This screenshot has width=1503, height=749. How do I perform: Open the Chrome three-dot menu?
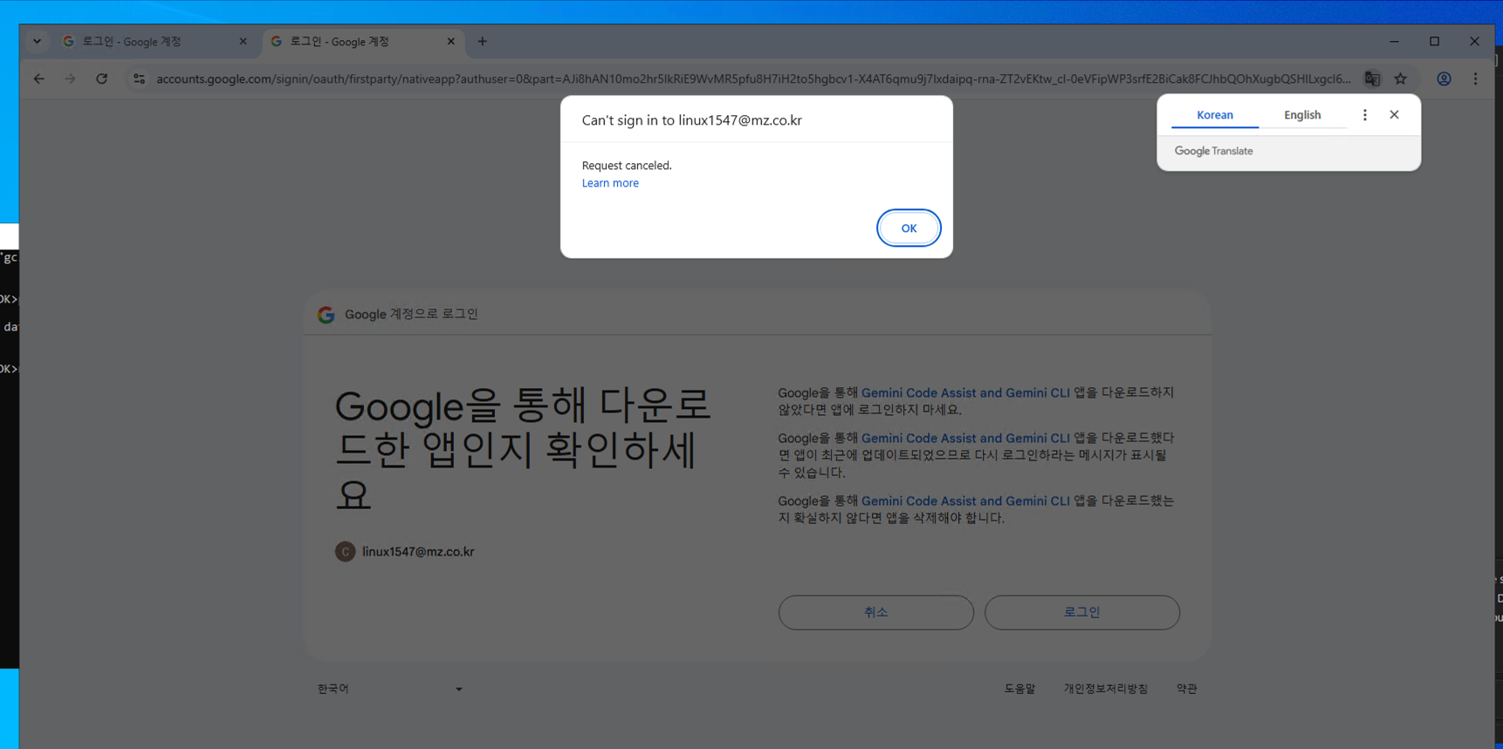point(1476,78)
